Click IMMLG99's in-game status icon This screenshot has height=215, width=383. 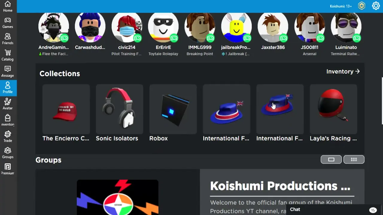[x=210, y=38]
